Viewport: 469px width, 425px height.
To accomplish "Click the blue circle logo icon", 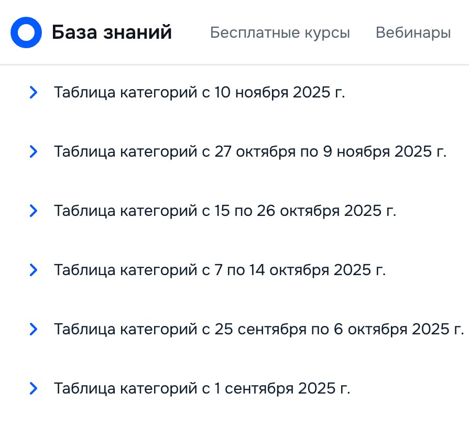I will (26, 32).
